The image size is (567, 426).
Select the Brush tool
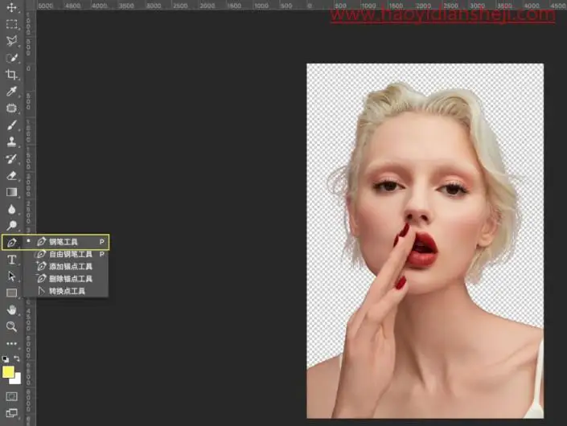11,125
